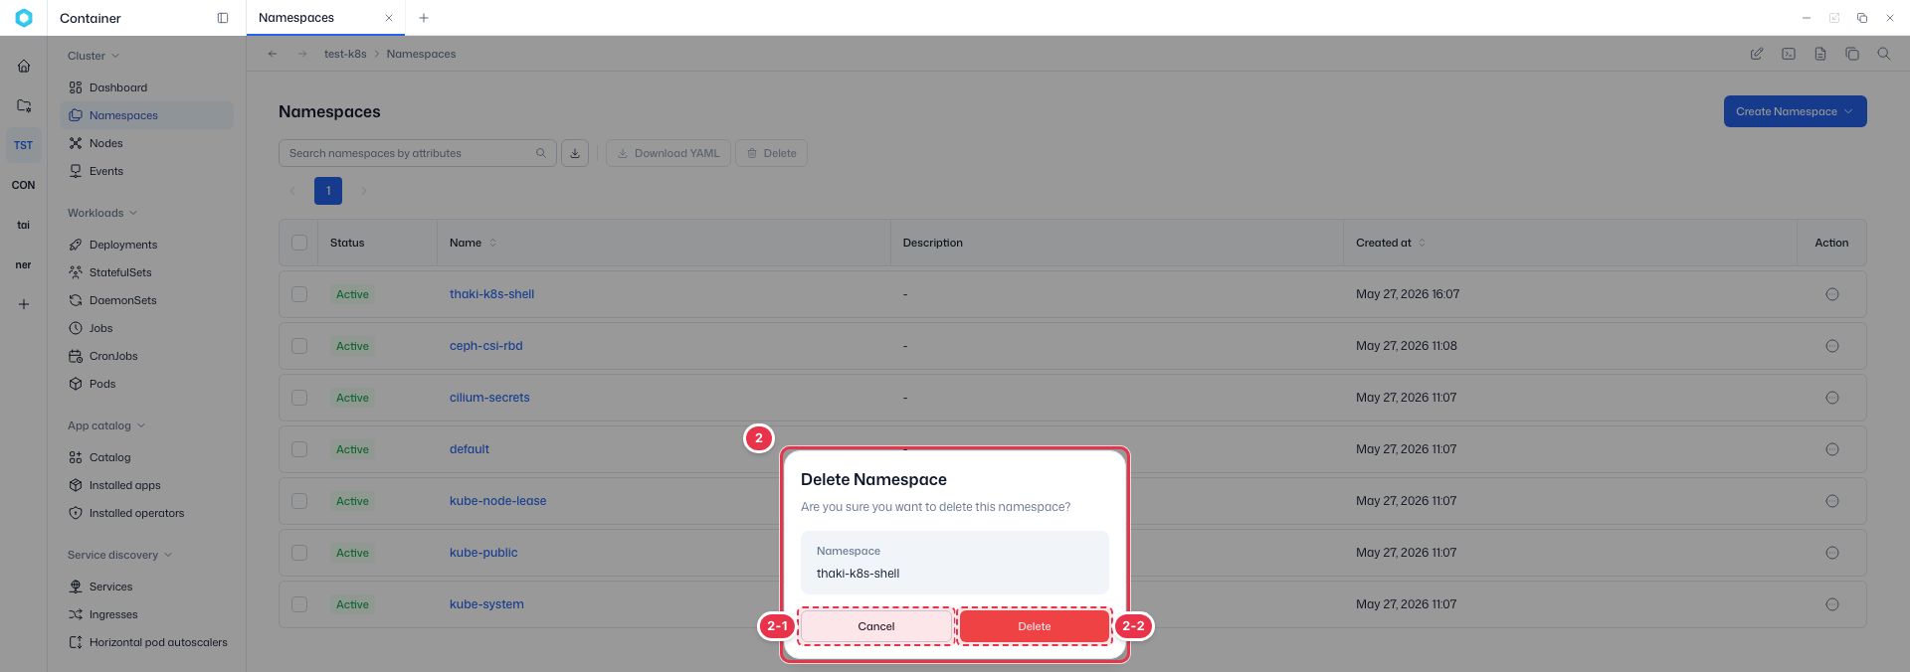Image resolution: width=1910 pixels, height=672 pixels.
Task: Open action menu for ceph-csi-rbd row
Action: [x=1832, y=346]
